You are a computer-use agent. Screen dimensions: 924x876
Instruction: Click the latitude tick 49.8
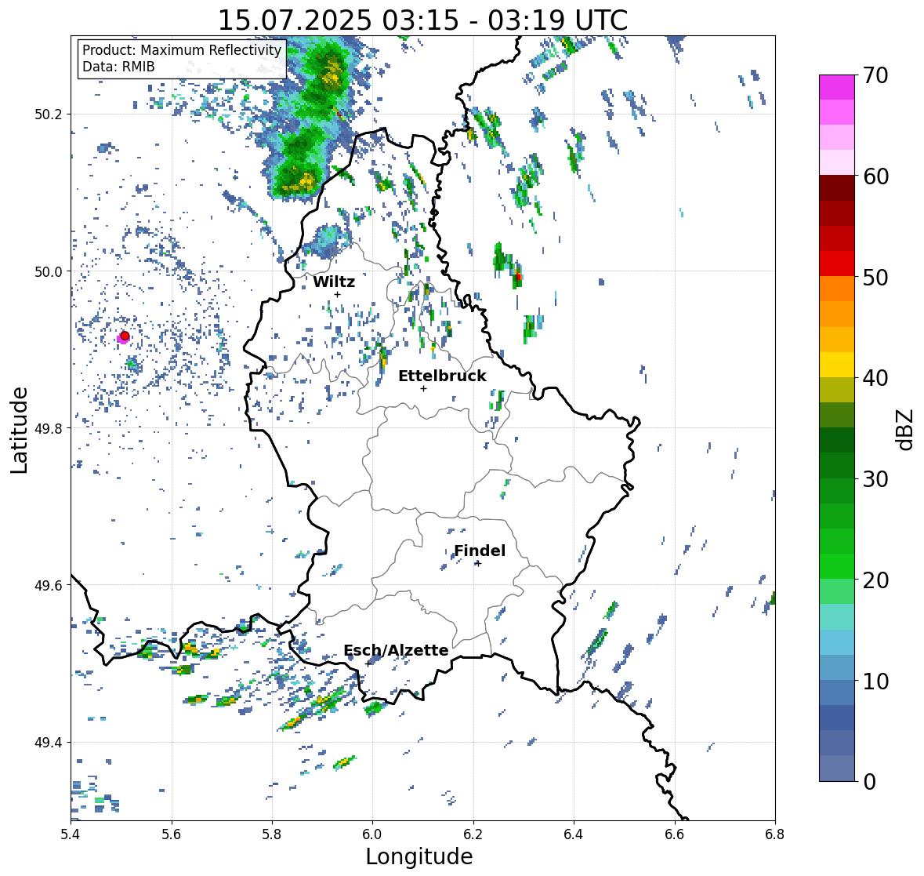(49, 428)
